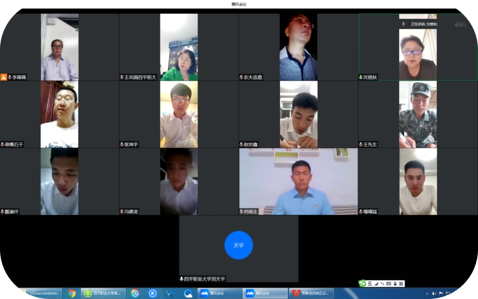478x299 pixels.
Task: Click muted mic icon beside 赵世鑫
Action: point(241,145)
